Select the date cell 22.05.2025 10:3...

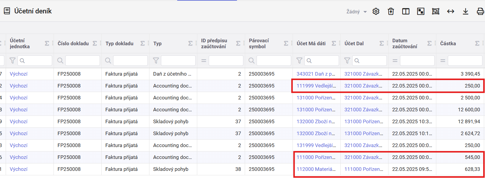(x=412, y=121)
